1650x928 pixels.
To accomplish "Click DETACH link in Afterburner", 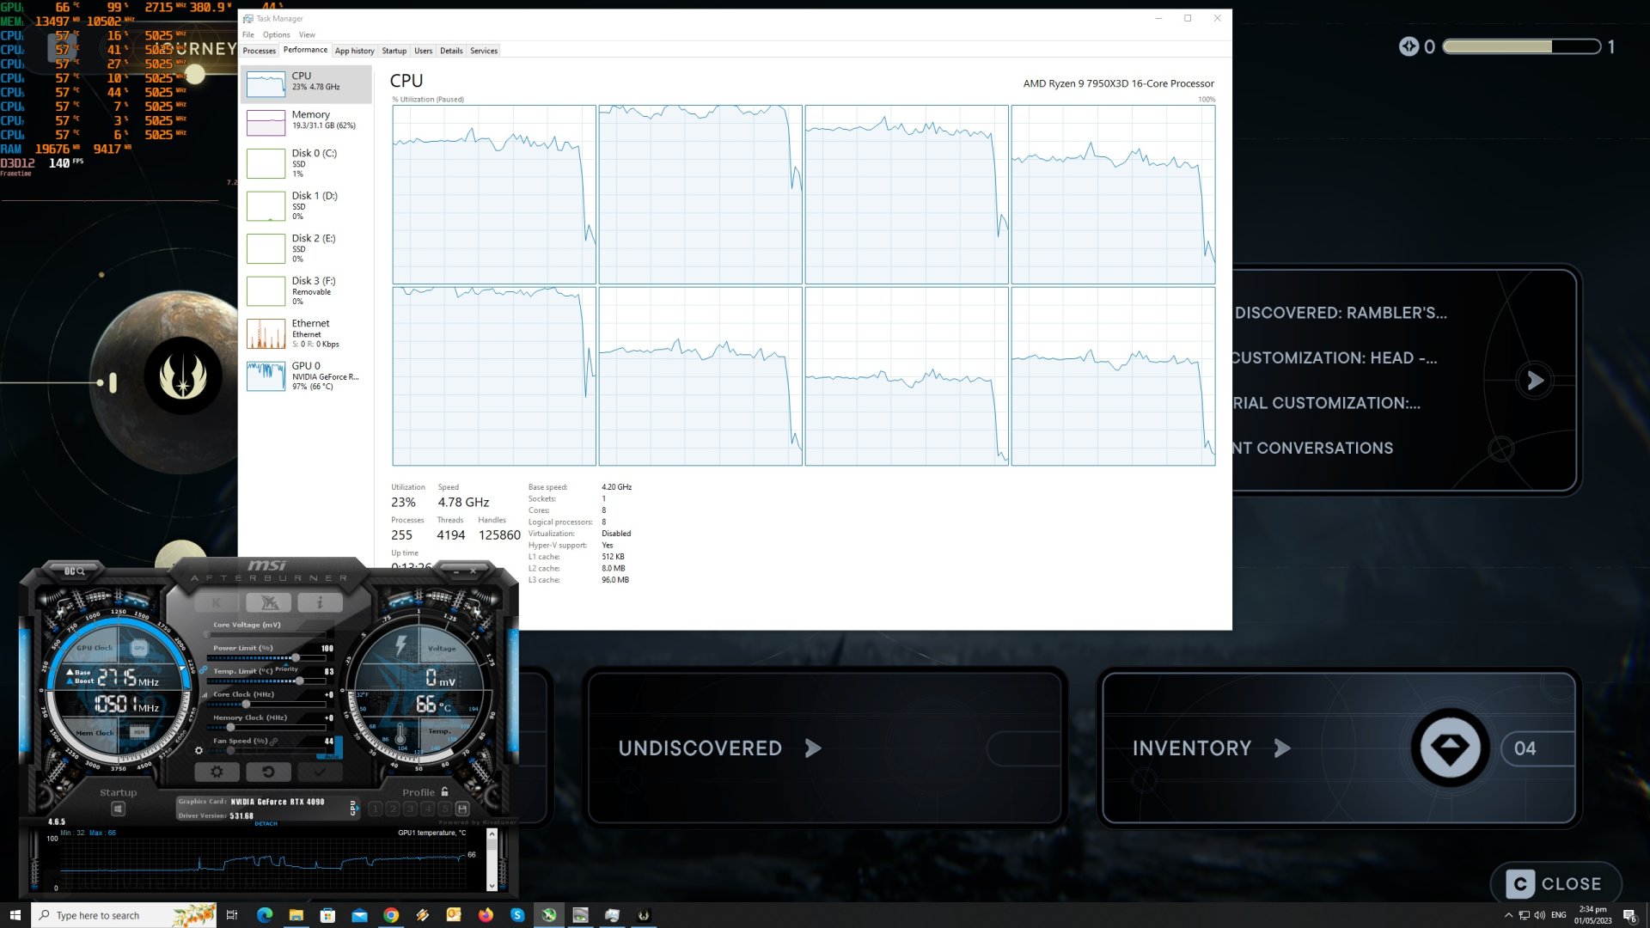I will 266,823.
